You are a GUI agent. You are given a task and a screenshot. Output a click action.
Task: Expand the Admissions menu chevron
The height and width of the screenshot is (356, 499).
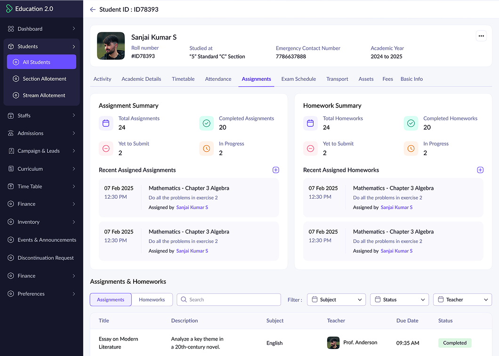point(74,133)
